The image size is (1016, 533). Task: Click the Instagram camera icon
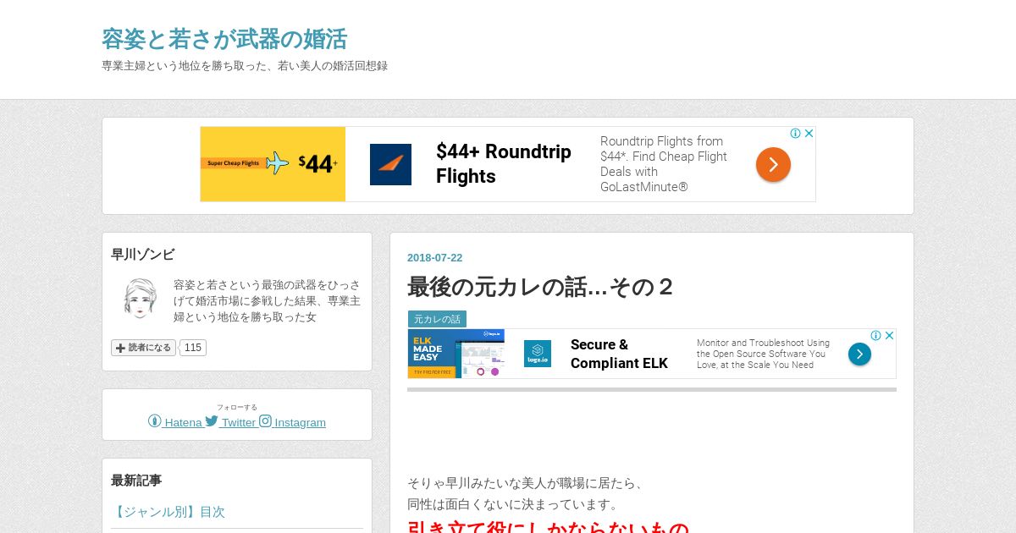[265, 421]
